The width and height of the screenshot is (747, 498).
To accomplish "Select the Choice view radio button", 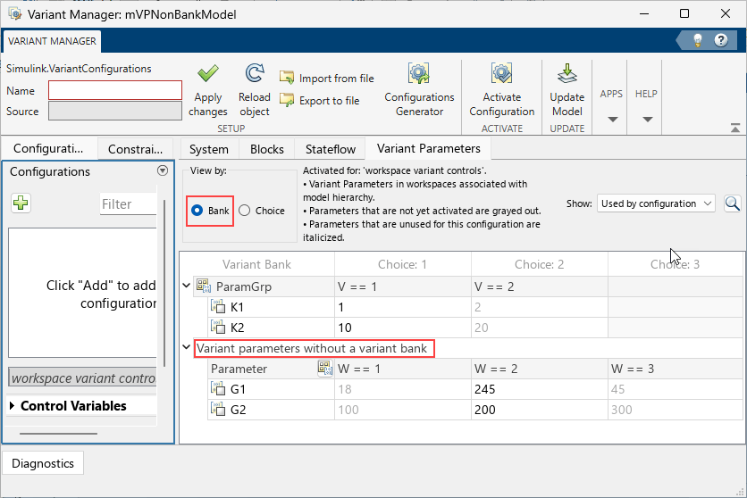I will tap(245, 211).
